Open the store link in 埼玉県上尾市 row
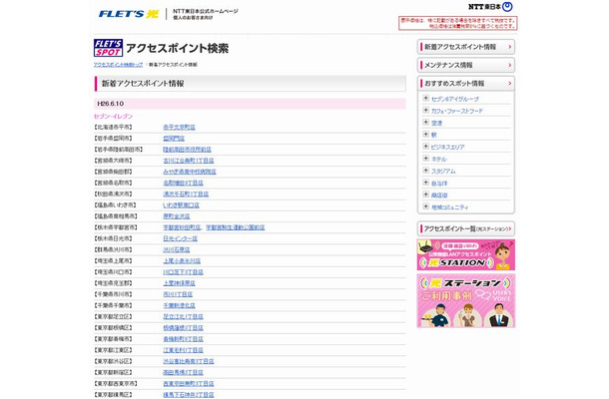Screen dimensions: 609x399 (x=182, y=261)
